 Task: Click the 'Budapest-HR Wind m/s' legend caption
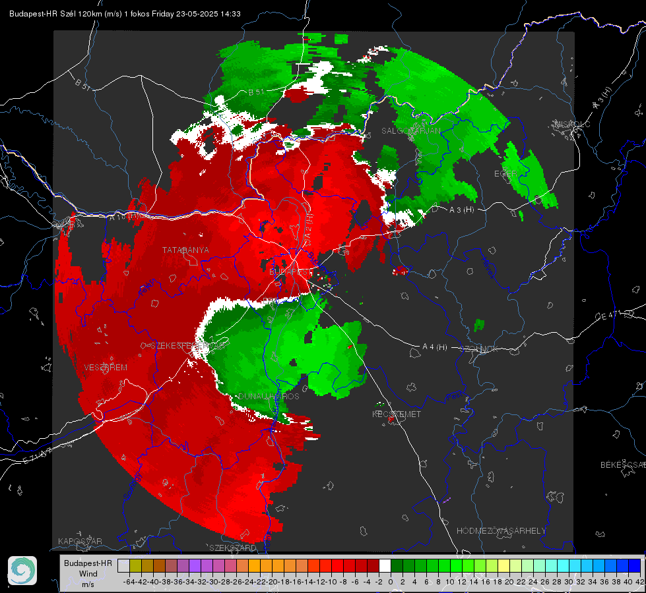(x=88, y=574)
